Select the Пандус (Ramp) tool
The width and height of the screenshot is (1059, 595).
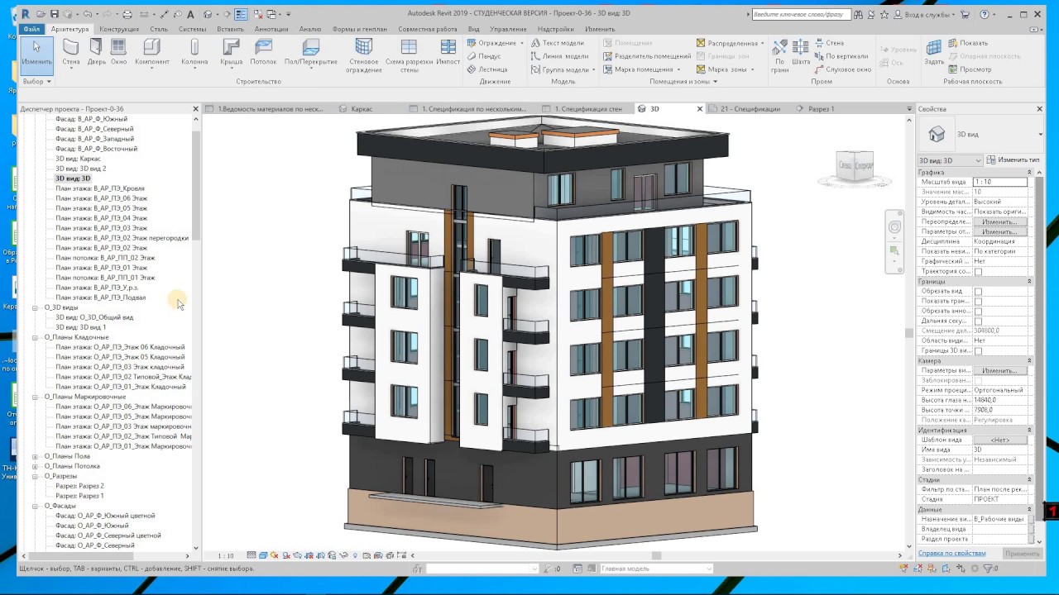pyautogui.click(x=484, y=56)
